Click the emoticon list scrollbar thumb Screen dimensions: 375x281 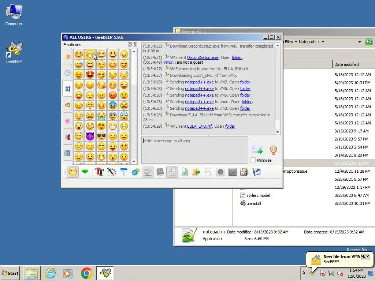click(x=134, y=70)
